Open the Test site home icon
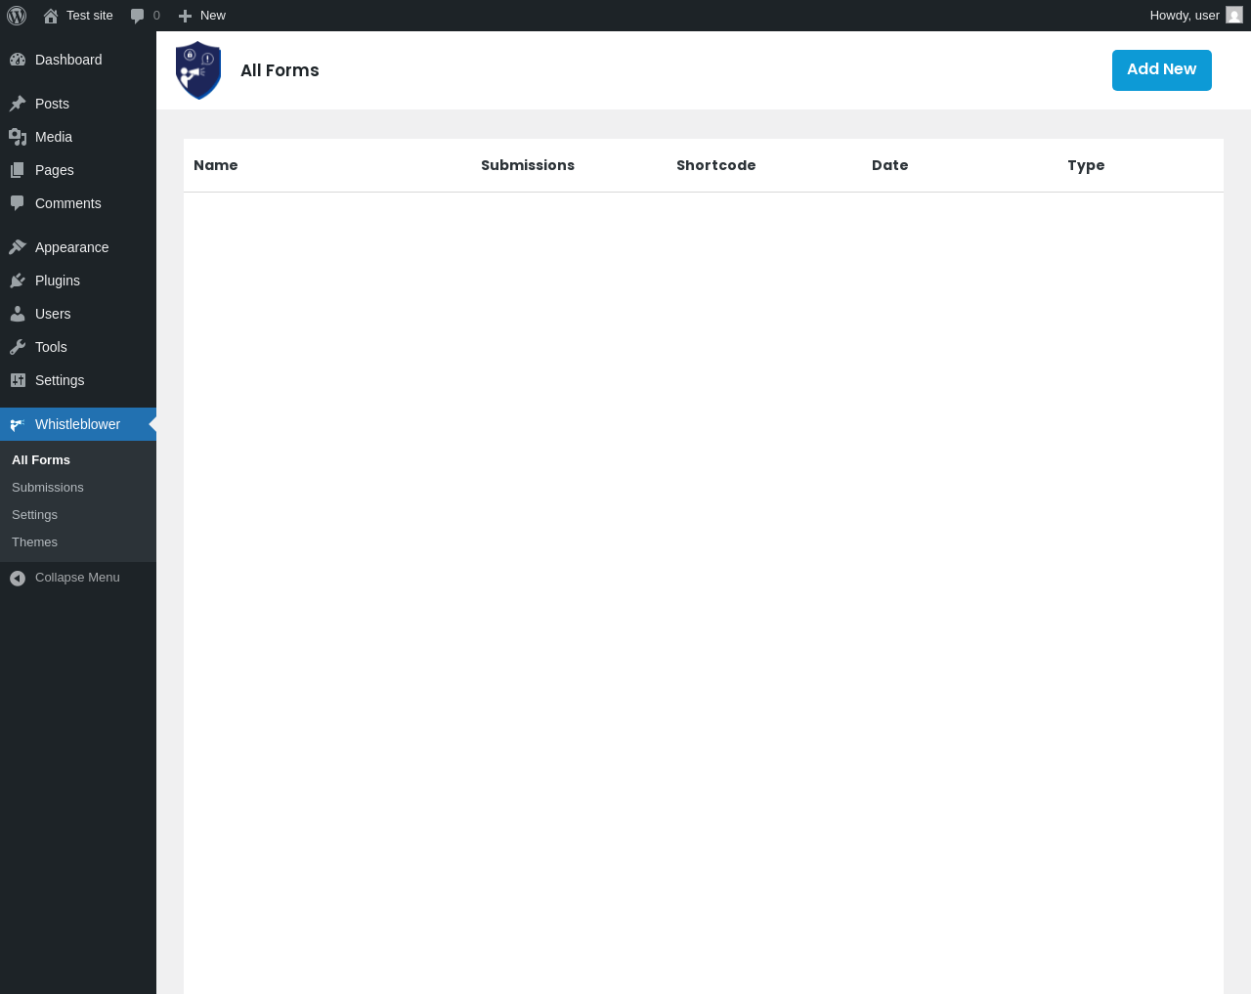 pos(51,16)
